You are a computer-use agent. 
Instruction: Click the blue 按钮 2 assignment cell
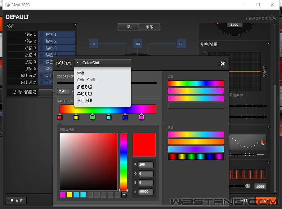point(56,41)
